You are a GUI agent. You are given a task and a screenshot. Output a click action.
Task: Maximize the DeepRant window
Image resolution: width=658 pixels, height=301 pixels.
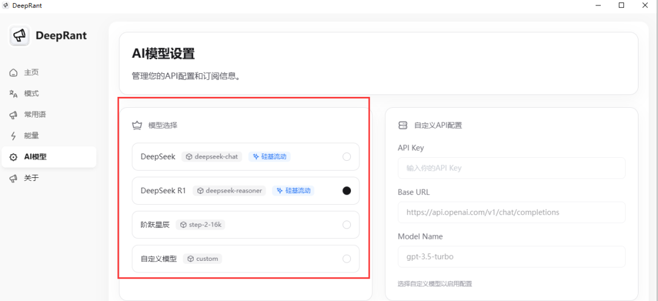[x=621, y=5]
